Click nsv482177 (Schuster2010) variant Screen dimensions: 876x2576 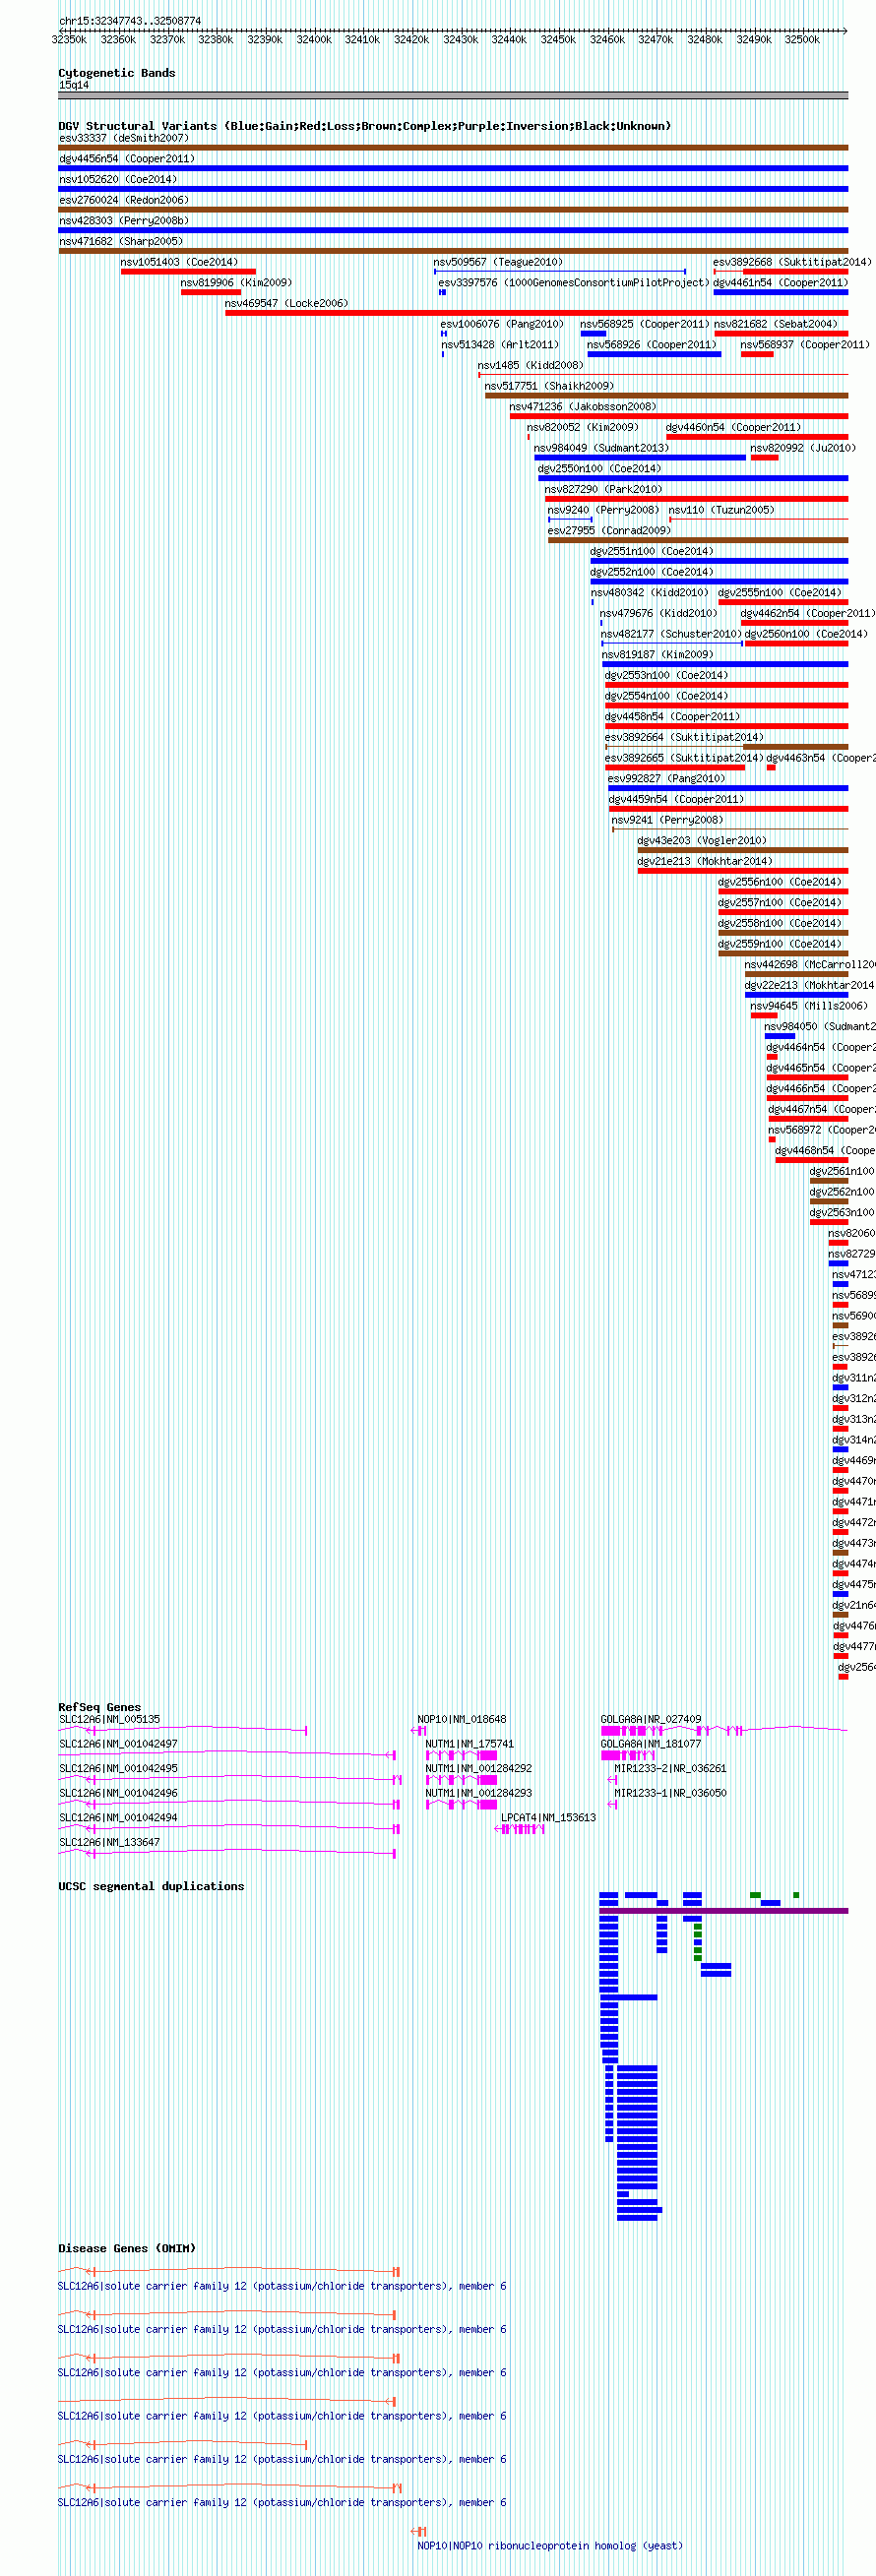pos(672,644)
